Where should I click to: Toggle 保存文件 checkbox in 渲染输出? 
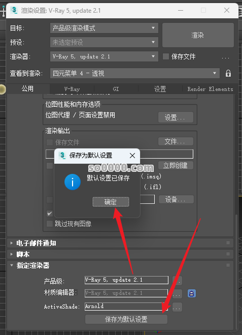(x=50, y=142)
